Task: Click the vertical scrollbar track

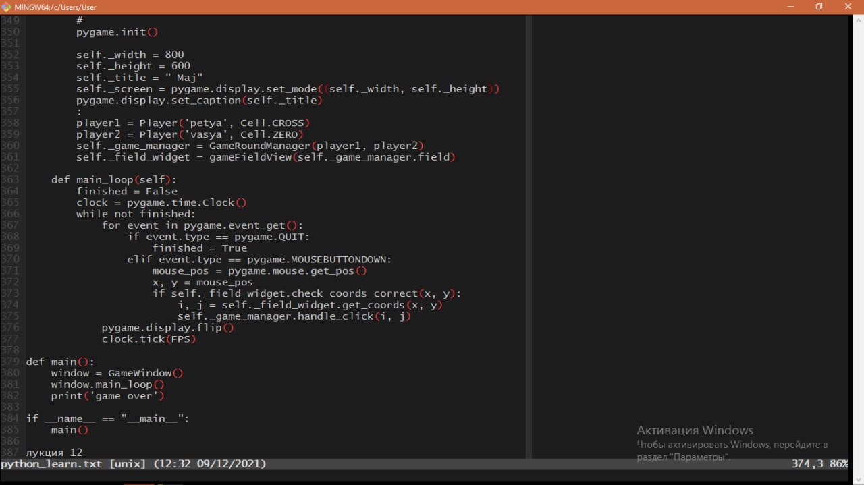Action: (857, 236)
